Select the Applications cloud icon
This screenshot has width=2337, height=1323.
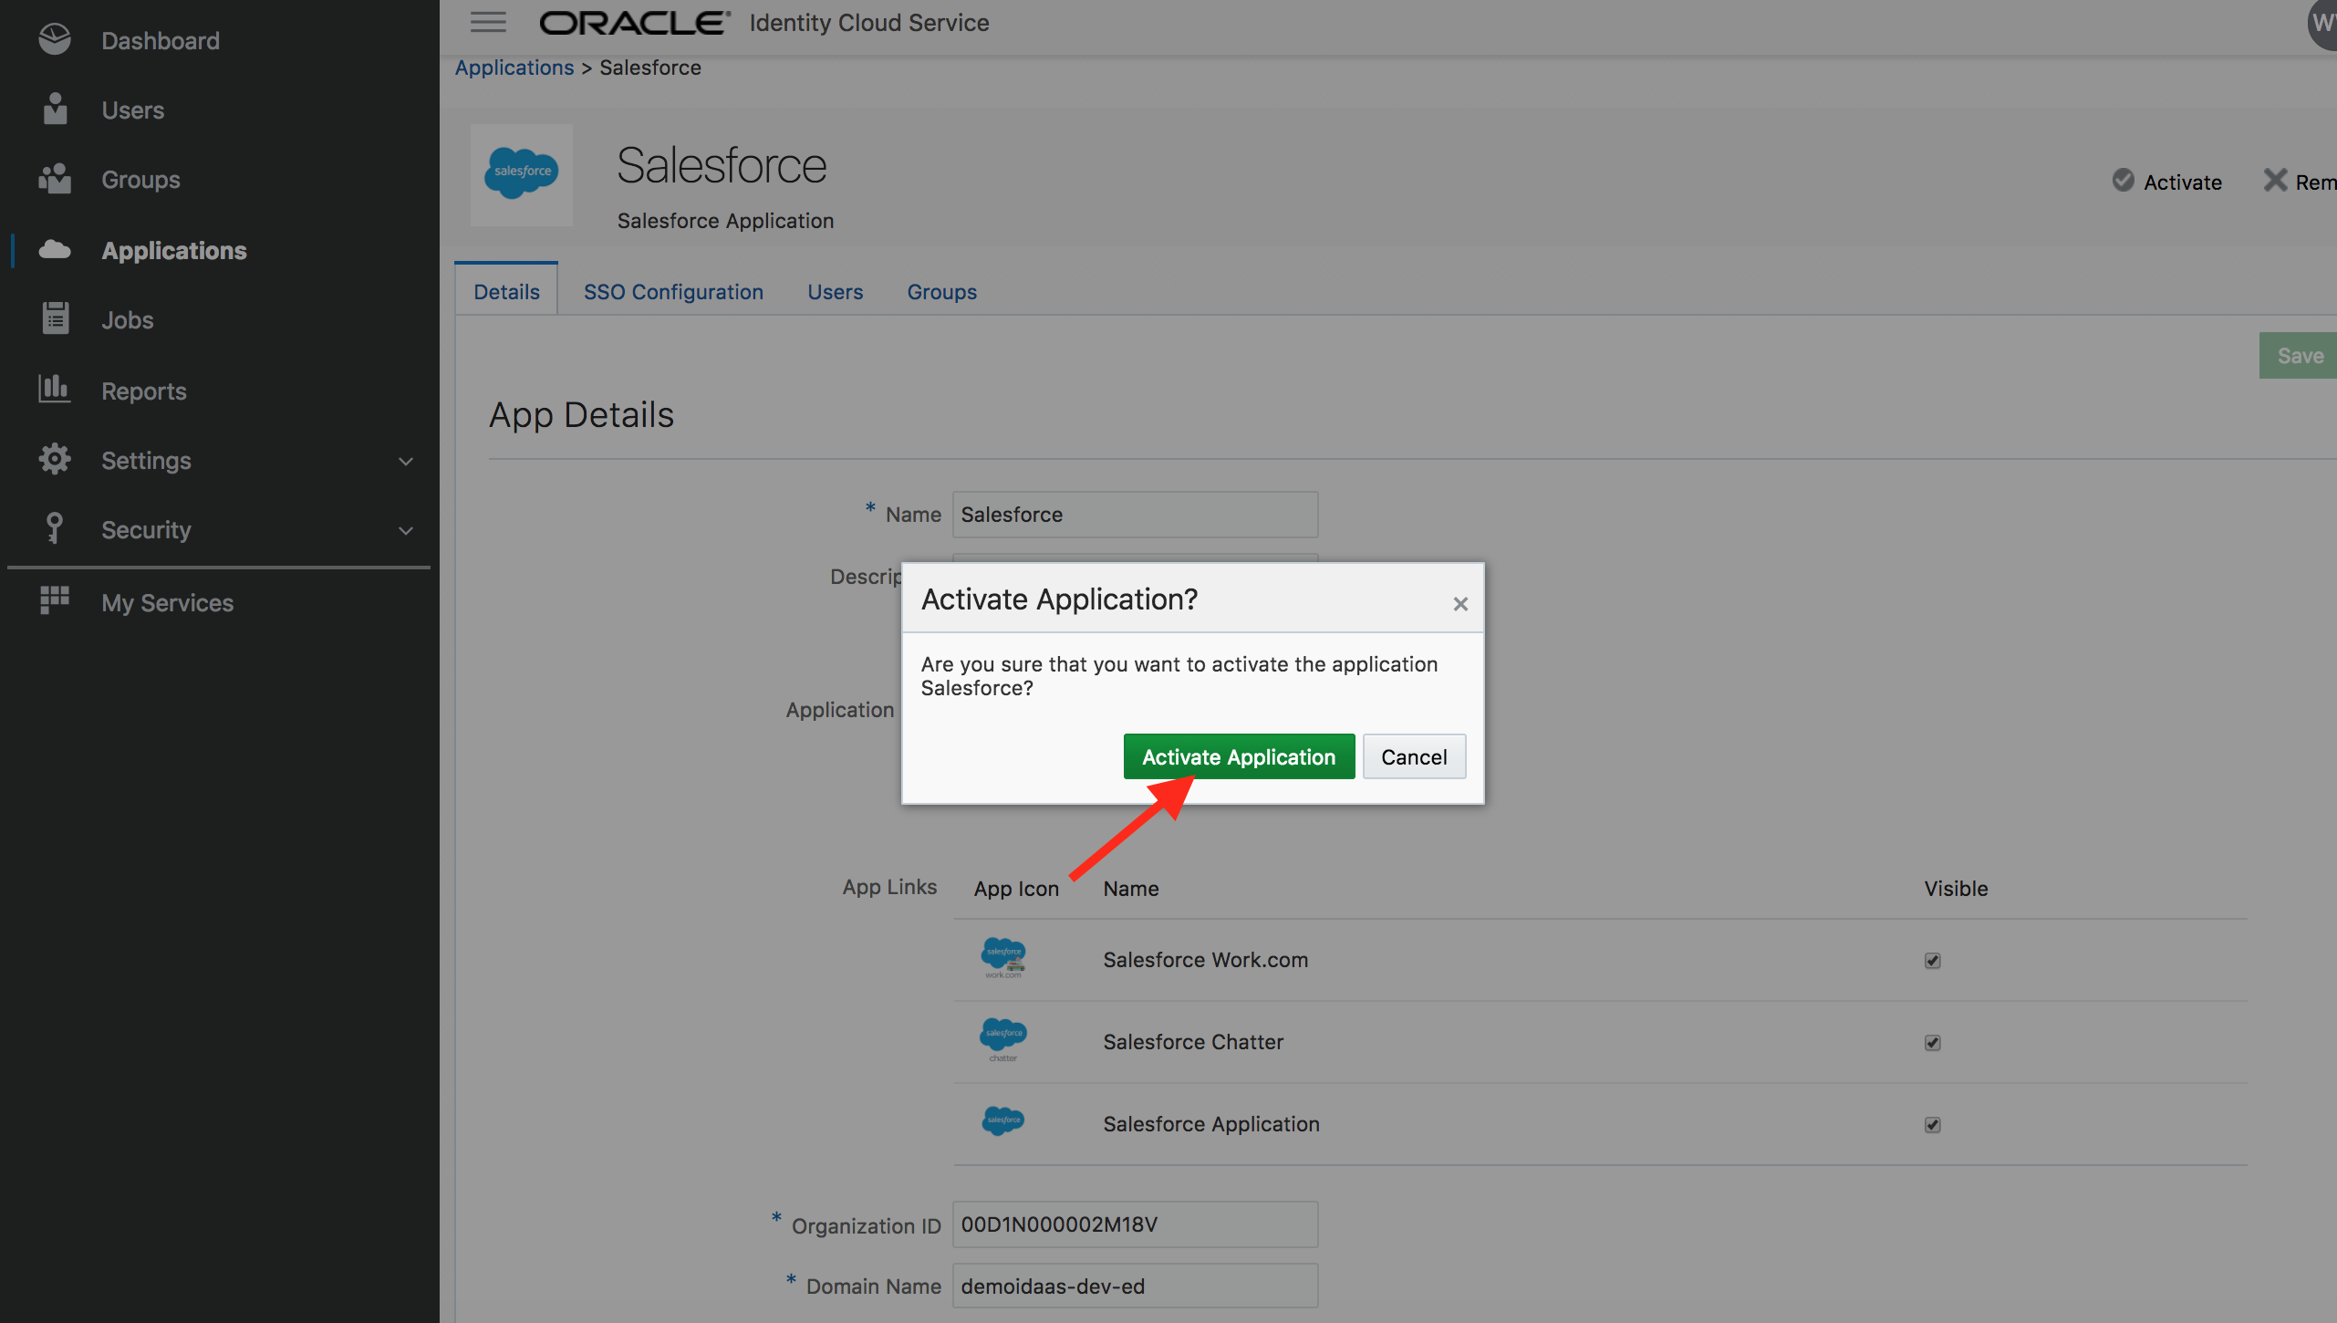(x=55, y=249)
